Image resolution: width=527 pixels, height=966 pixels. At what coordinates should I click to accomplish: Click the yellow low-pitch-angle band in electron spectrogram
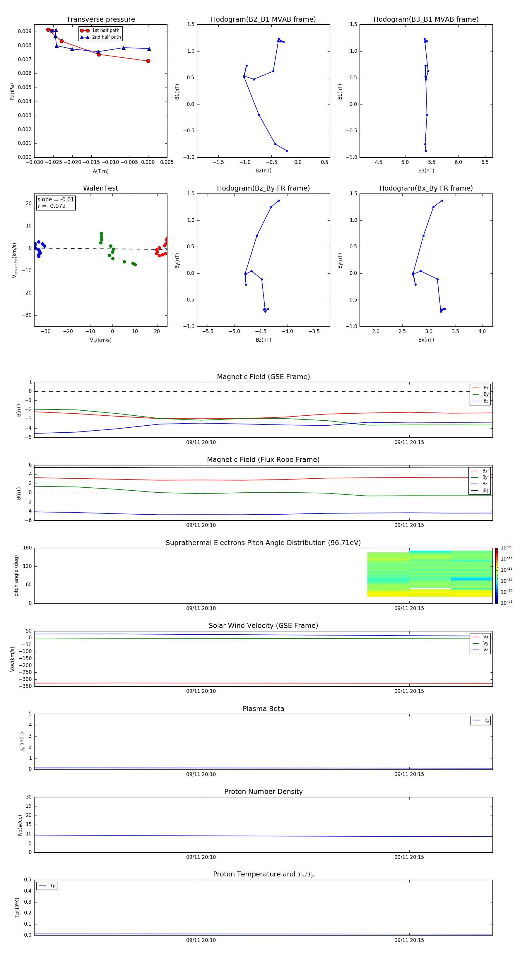(430, 593)
